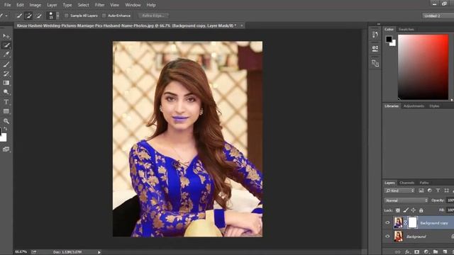
Task: Expand the collapsed panels dock arrows
Action: click(379, 24)
